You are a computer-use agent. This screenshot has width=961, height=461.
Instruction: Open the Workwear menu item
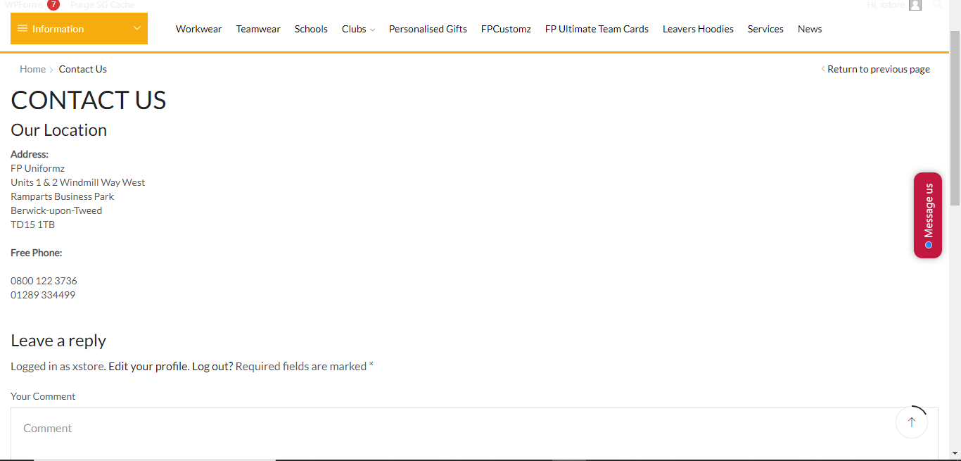click(198, 29)
